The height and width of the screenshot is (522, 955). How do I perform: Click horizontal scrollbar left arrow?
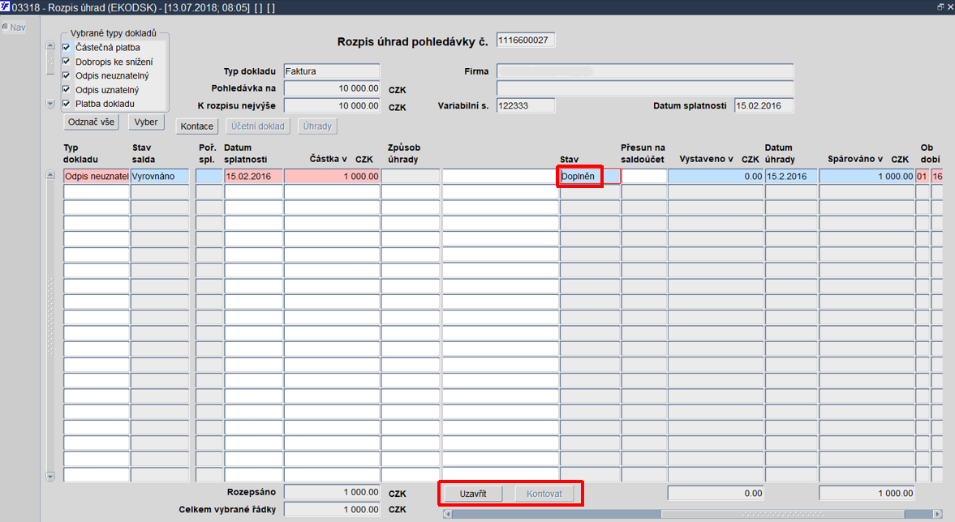(x=448, y=514)
